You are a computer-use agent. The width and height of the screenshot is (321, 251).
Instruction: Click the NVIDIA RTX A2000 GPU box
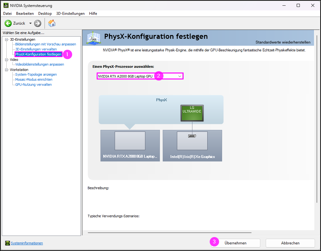pos(130,146)
